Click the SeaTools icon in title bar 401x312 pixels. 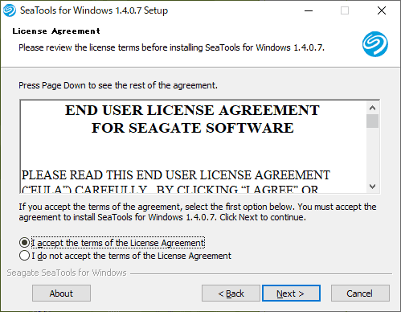pos(10,10)
